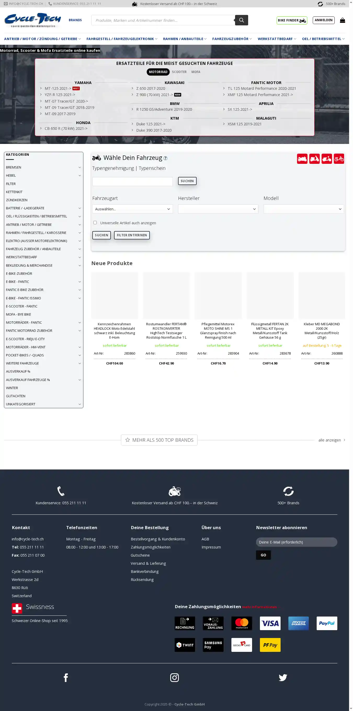Click the search magnifier button

pos(241,20)
